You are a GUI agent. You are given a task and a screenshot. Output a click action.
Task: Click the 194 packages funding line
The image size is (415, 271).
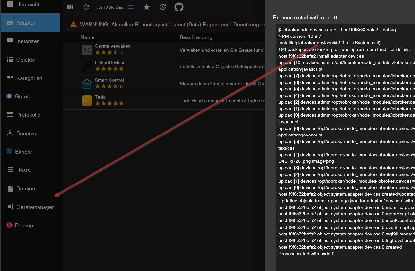(344, 49)
